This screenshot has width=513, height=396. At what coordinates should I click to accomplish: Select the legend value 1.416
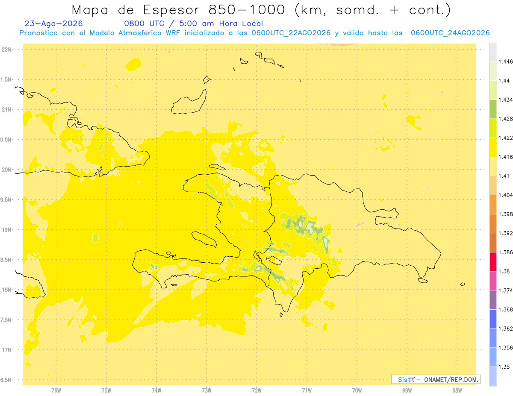(507, 157)
